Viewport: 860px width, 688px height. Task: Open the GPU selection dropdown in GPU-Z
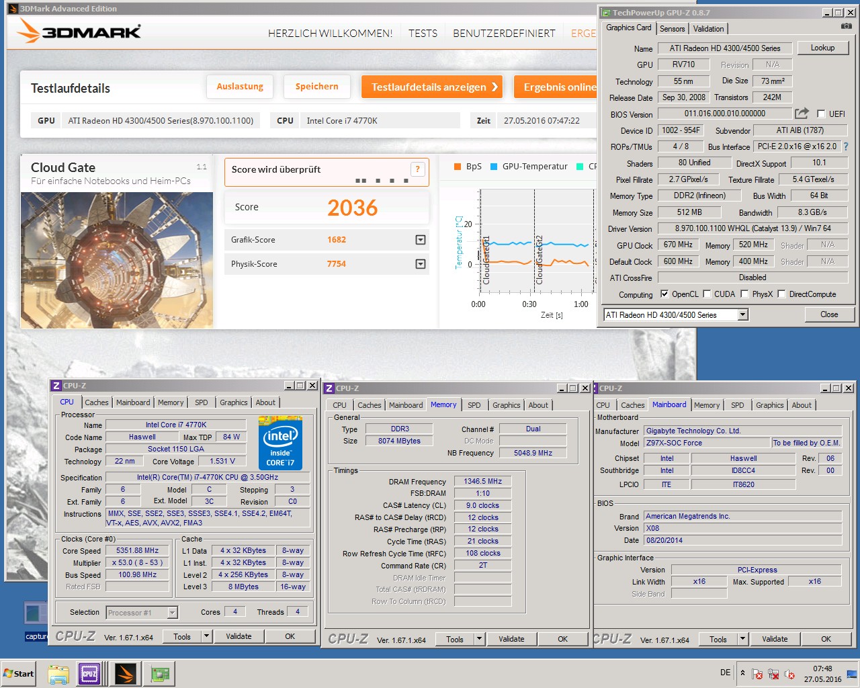[x=742, y=314]
